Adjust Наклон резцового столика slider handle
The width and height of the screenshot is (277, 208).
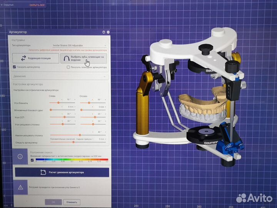[x=80, y=135]
